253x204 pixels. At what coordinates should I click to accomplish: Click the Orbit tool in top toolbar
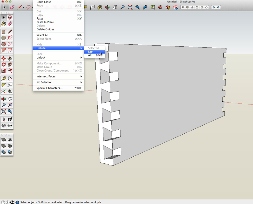pos(107,7)
